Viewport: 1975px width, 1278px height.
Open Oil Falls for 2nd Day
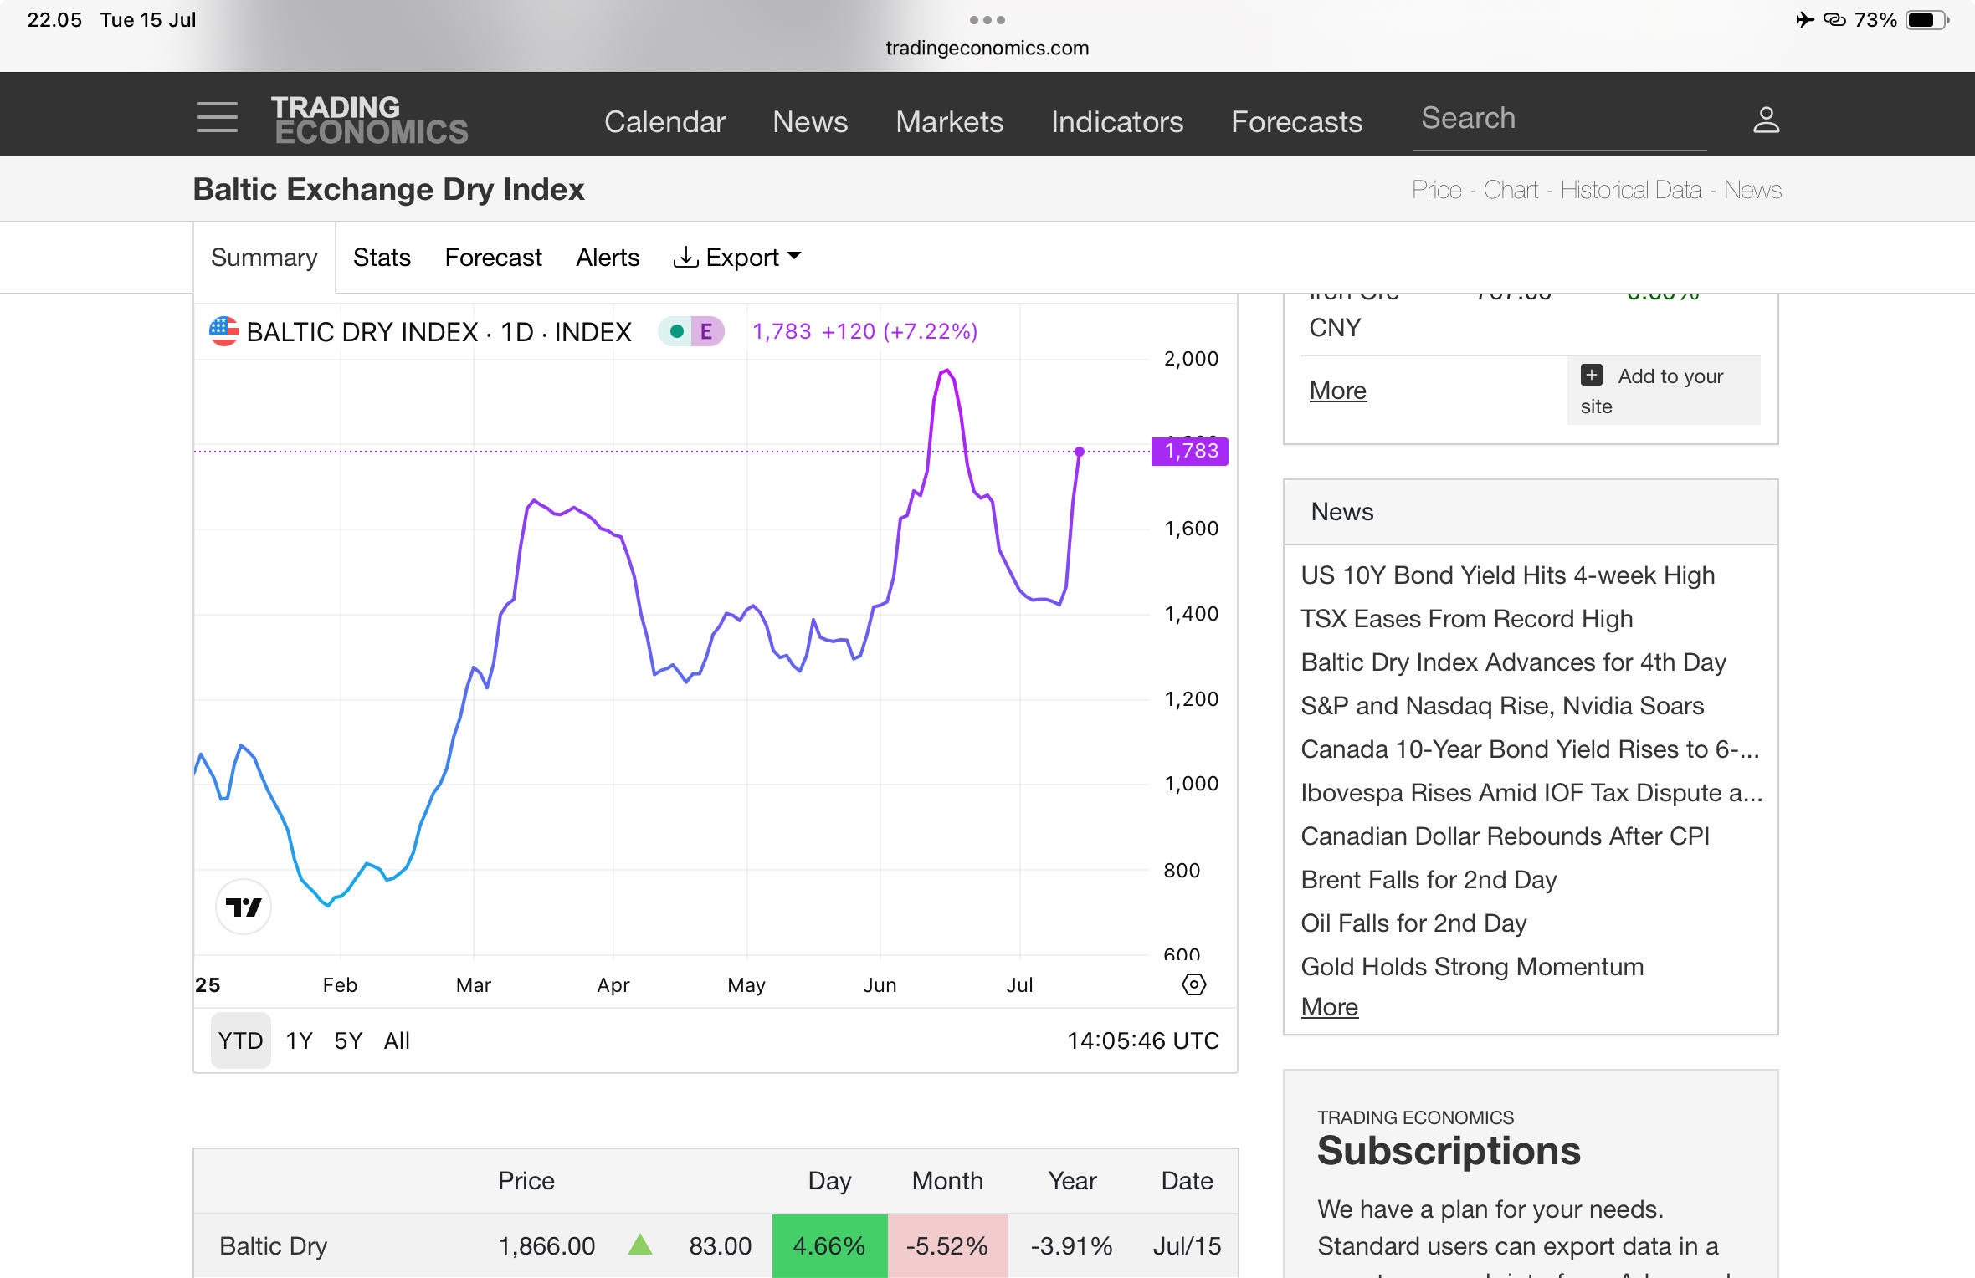tap(1413, 923)
